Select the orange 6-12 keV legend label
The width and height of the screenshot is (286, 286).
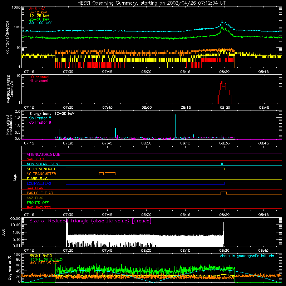coord(38,12)
